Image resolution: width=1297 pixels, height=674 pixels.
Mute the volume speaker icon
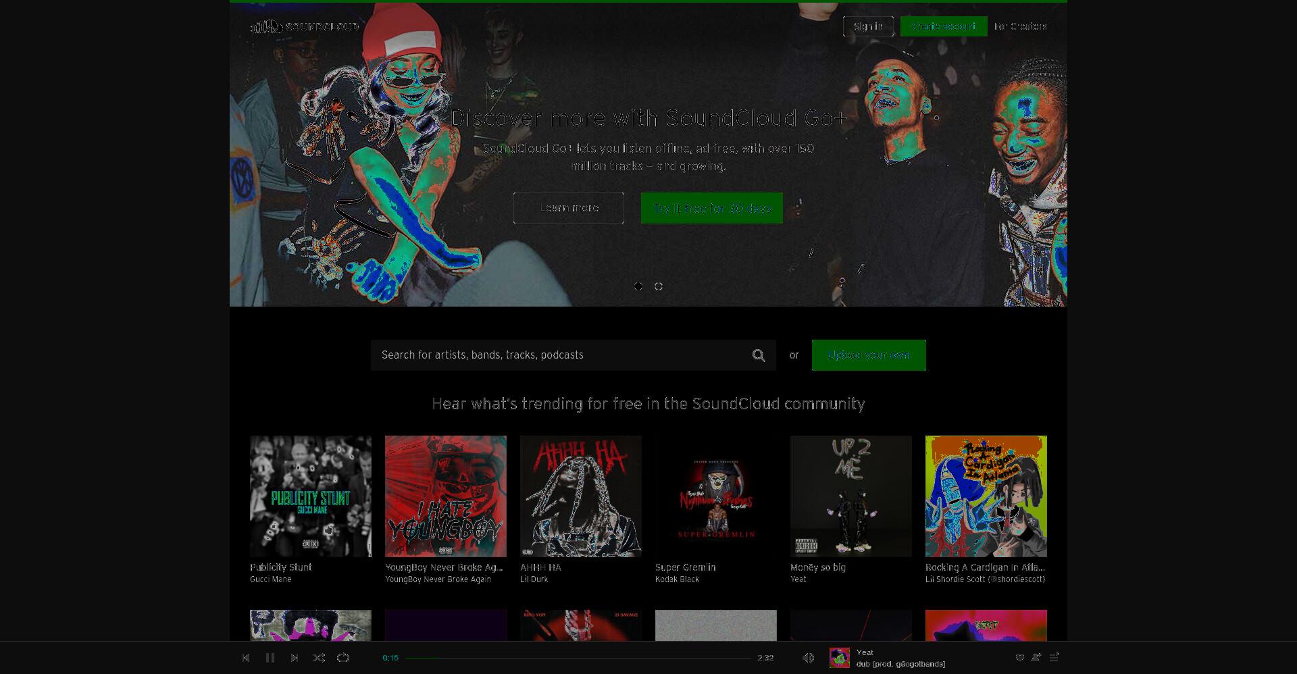click(809, 658)
